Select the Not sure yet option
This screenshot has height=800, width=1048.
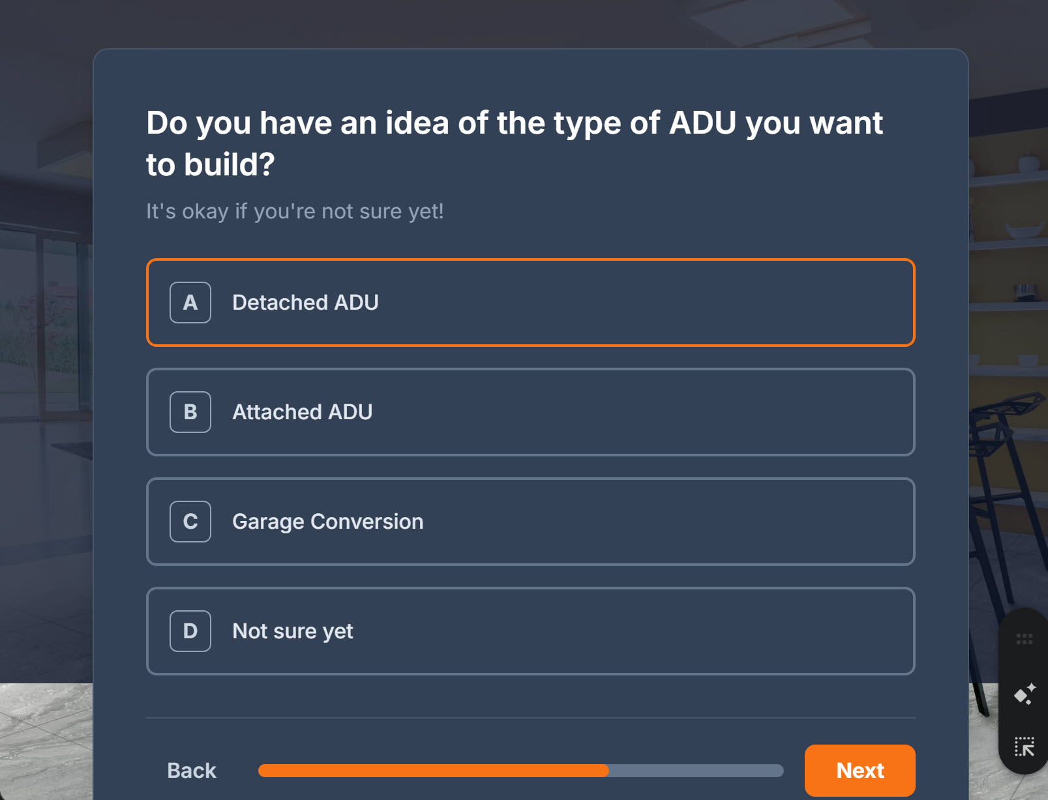(x=530, y=631)
